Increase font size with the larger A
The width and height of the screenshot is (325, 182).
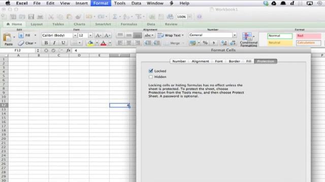tap(98, 35)
